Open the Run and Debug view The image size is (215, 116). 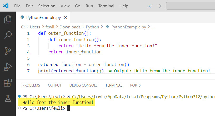tap(8, 67)
